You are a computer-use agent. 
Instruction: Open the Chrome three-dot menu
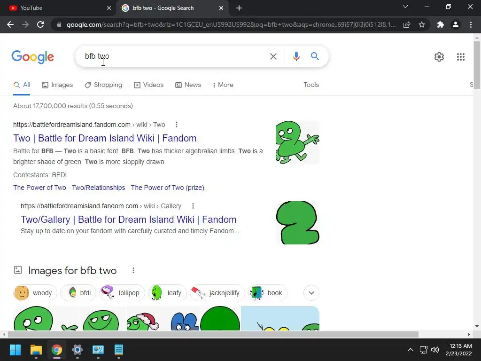click(x=471, y=24)
